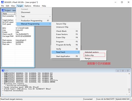Choose Start Application entry
This screenshot has height=101, width=132.
[66, 56]
